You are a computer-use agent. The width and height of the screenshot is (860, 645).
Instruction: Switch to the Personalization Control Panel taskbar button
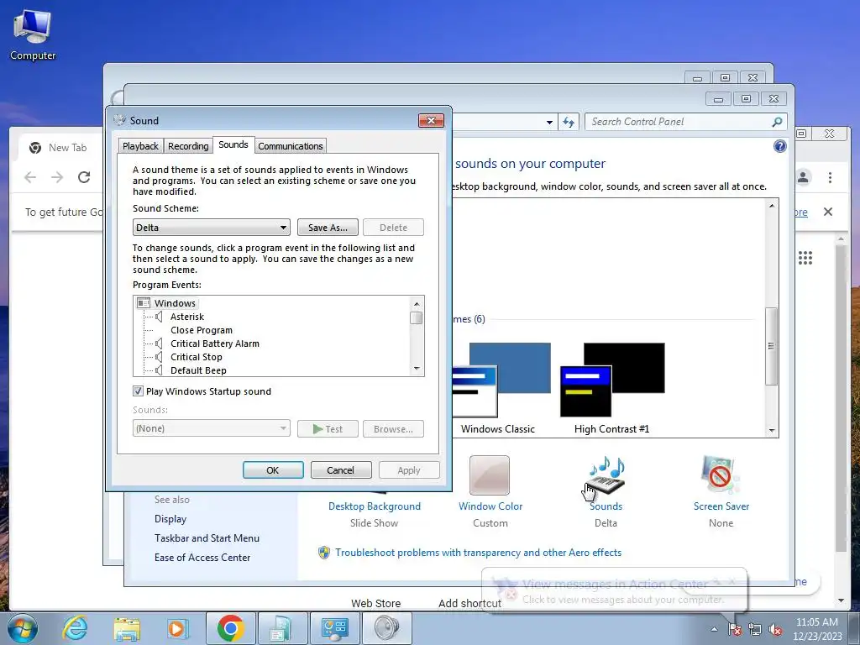coord(334,628)
